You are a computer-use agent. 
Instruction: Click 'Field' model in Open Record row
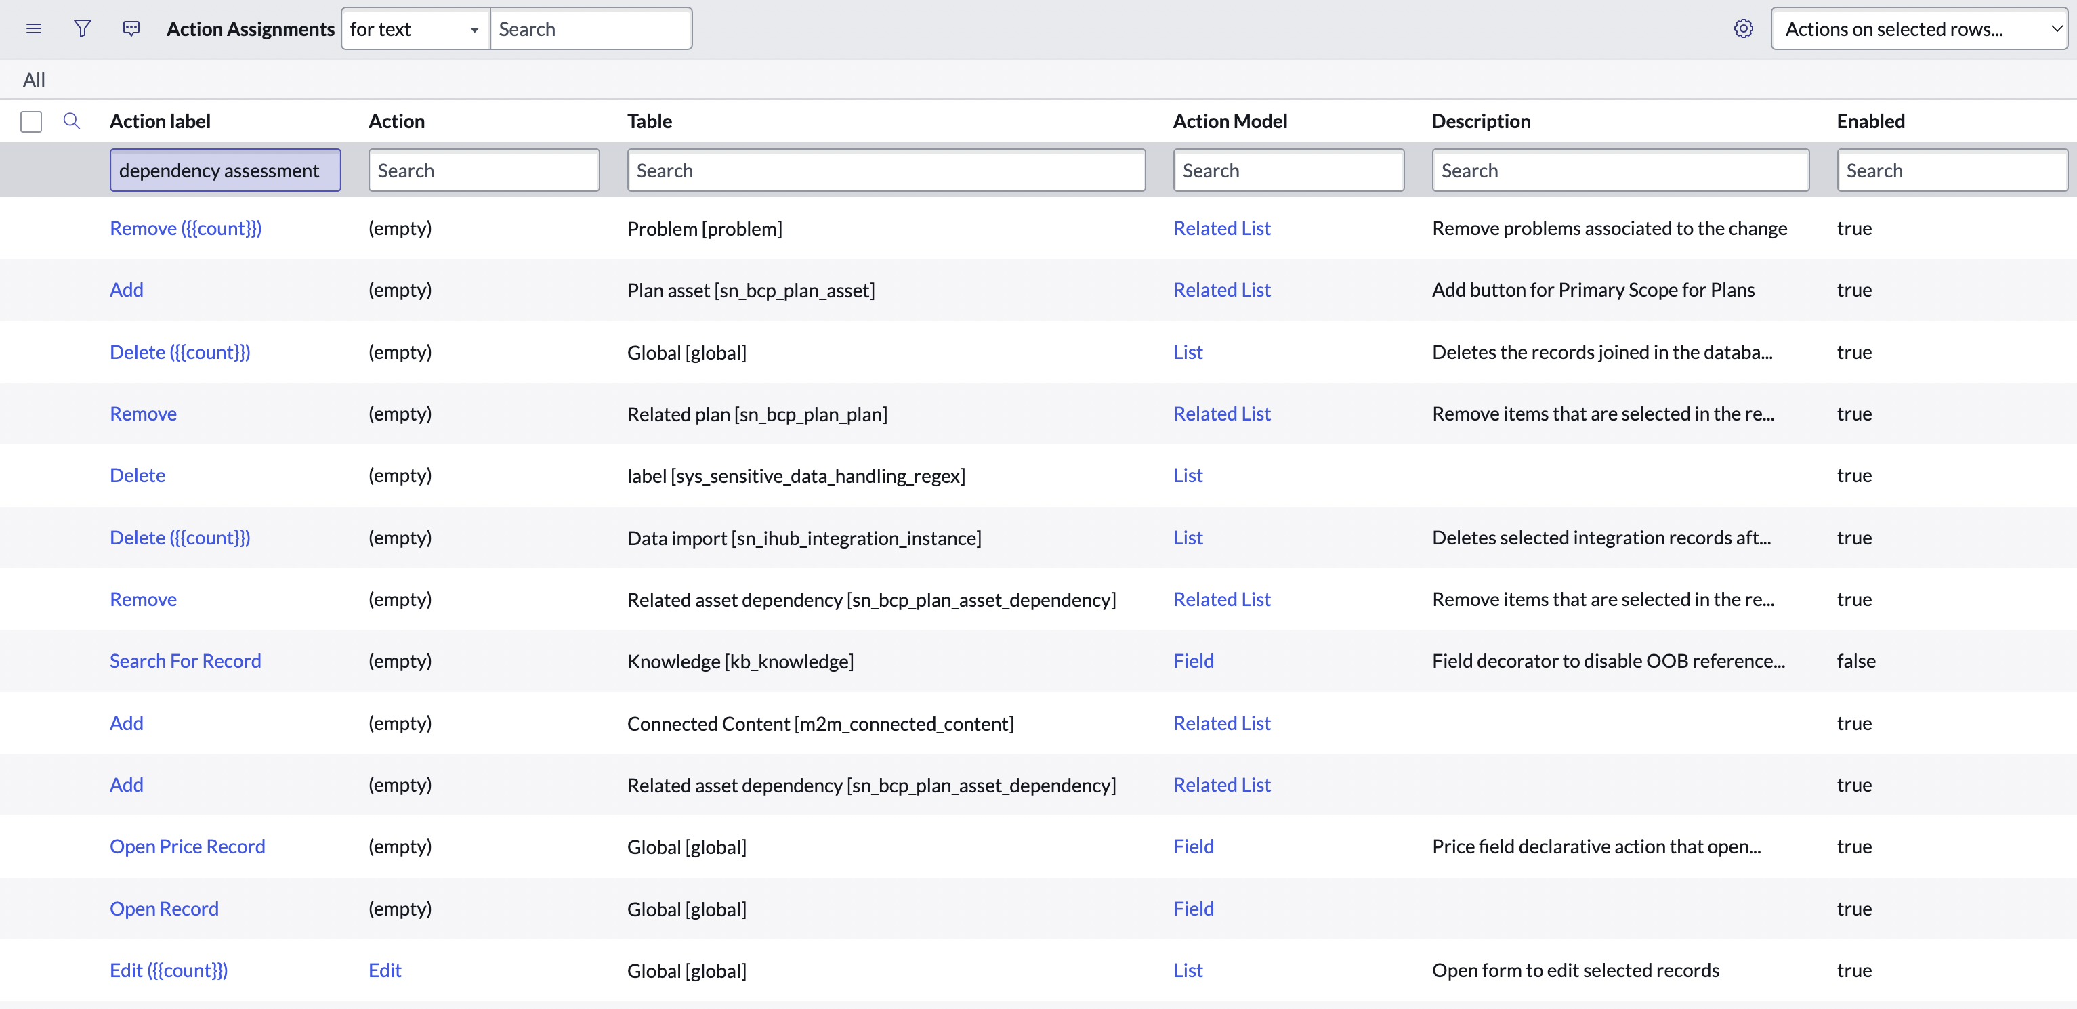coord(1194,908)
